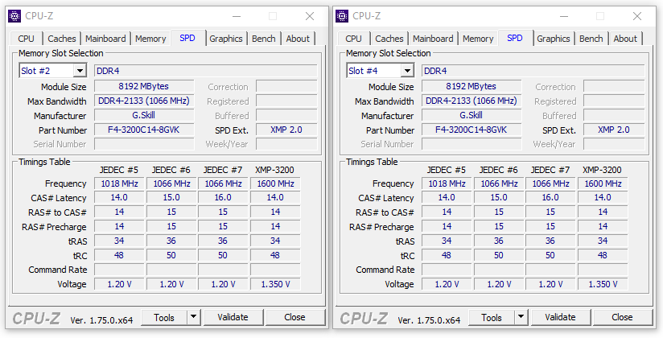Click 1018 MHz JEDEC #5 frequency in Slot #4 window
The image size is (663, 338).
[447, 183]
